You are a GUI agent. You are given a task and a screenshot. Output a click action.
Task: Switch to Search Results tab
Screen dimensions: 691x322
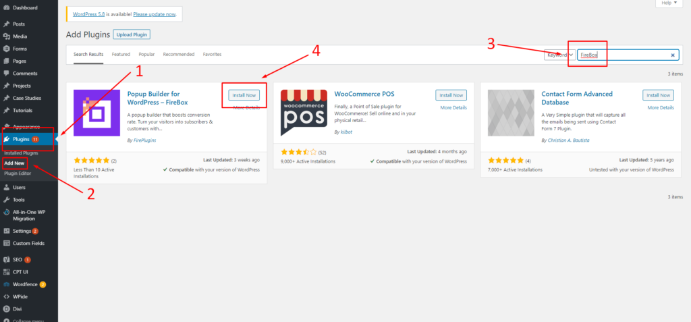tap(88, 54)
